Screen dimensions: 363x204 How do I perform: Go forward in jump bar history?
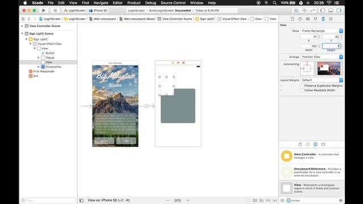tap(35, 19)
